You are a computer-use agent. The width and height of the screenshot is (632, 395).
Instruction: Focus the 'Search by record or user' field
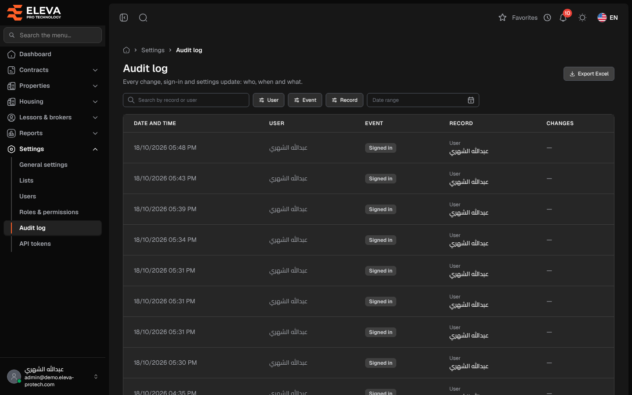point(186,100)
